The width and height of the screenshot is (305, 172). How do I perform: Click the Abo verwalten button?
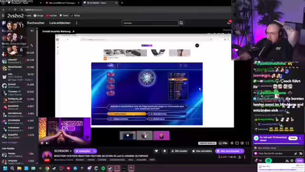pyautogui.click(x=202, y=151)
